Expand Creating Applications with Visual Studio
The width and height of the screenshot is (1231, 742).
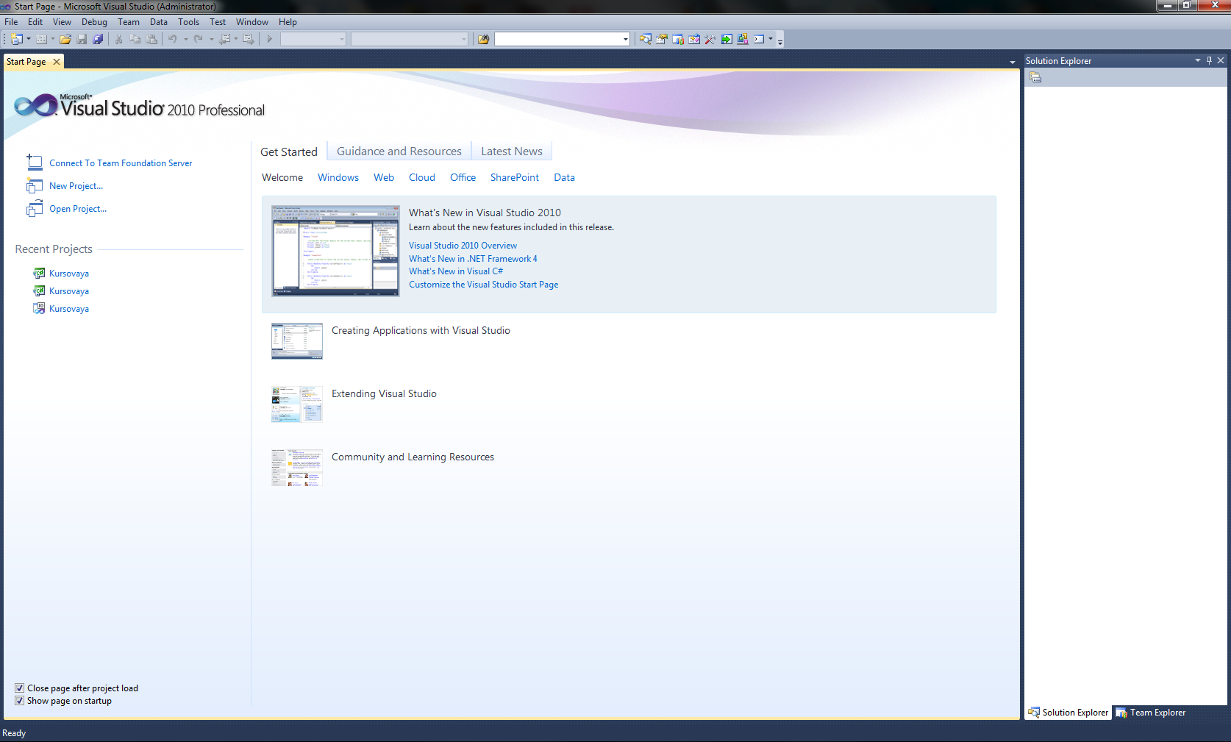tap(421, 331)
